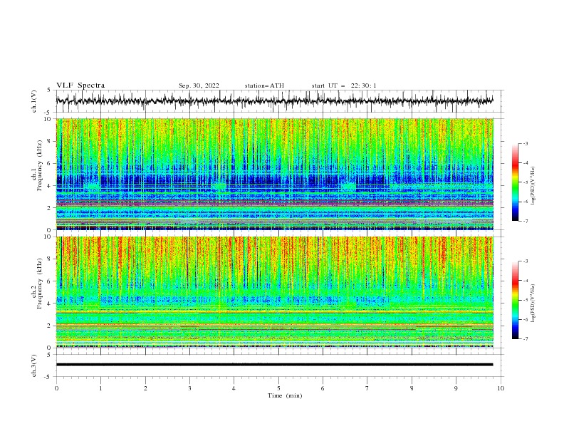The image size is (564, 436).
Task: Click time axis tick label "10"
Action: [x=501, y=388]
